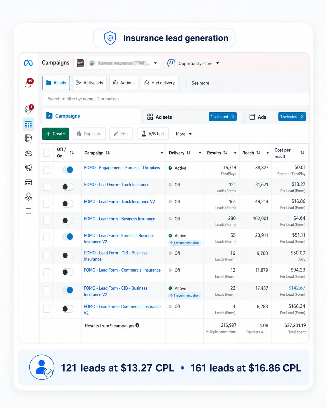Open the megaphone advertising sidebar icon
The height and width of the screenshot is (408, 327).
pyautogui.click(x=28, y=168)
